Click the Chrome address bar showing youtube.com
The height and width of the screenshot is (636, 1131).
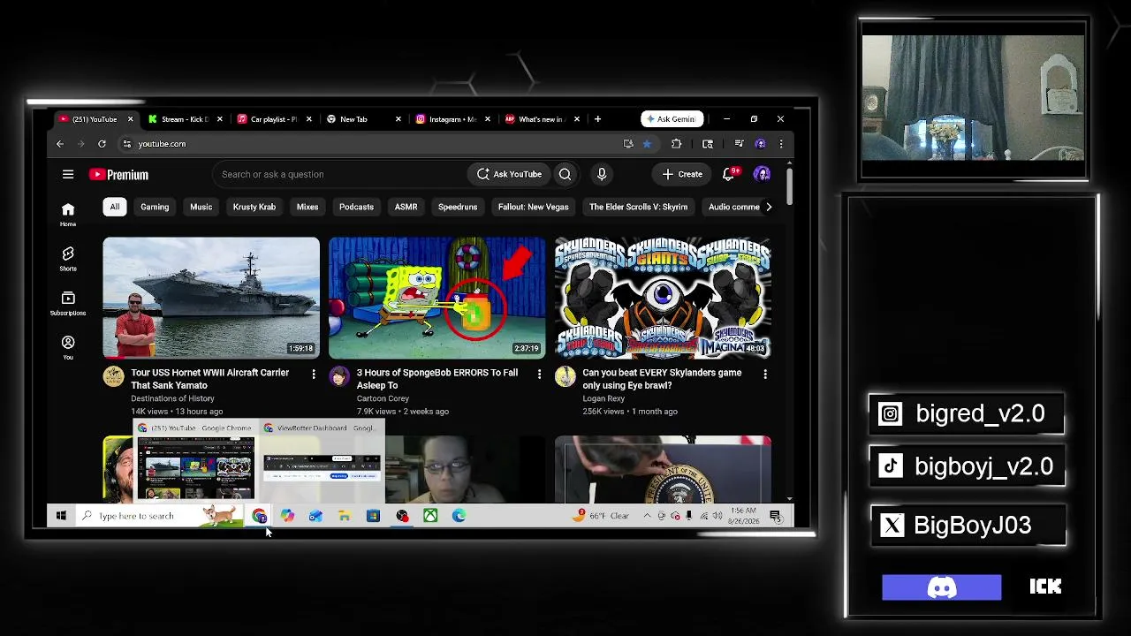pos(371,144)
